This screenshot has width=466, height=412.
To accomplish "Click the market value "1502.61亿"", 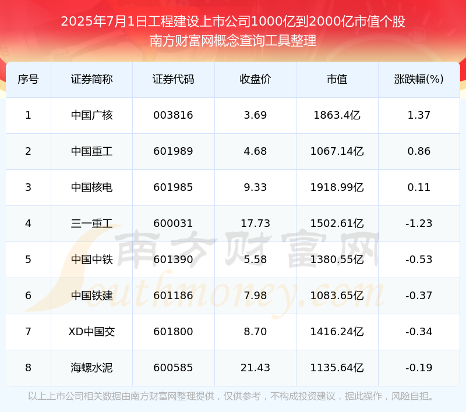I will (x=337, y=223).
